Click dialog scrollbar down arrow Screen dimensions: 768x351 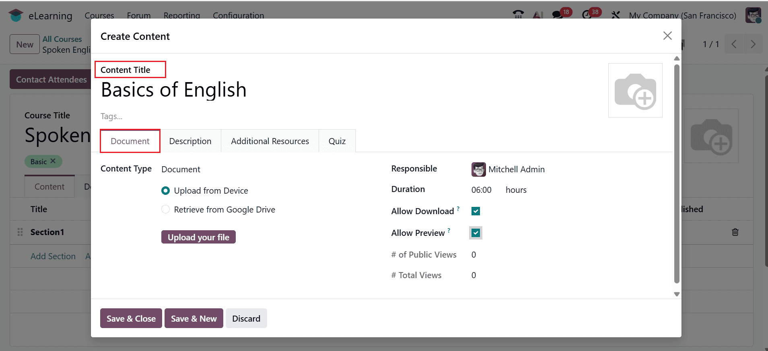[677, 294]
